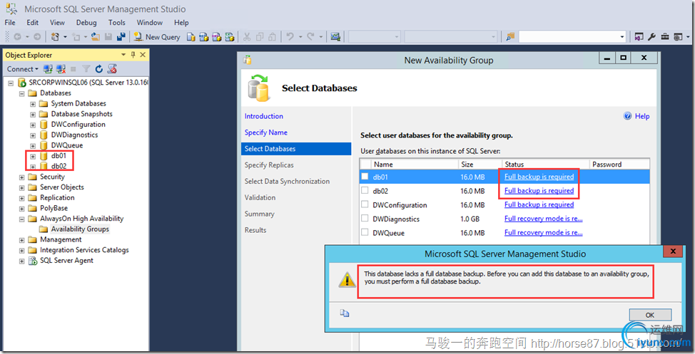Viewport: 695px width, 354px height.
Task: Collapse the AlwaysOn High Availability node
Action: (x=21, y=219)
